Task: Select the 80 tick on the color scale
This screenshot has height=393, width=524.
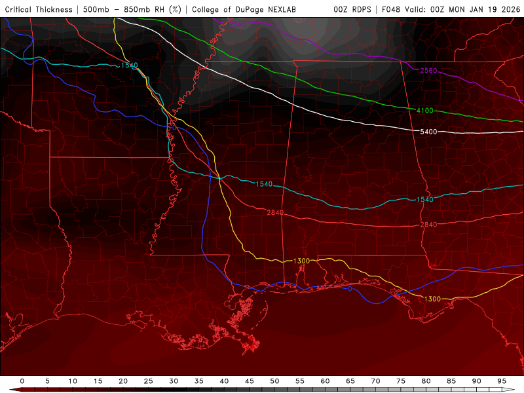Action: (426, 381)
